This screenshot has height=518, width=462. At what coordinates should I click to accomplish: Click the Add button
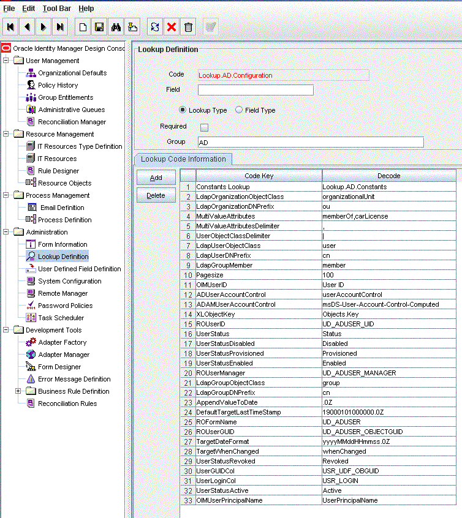pyautogui.click(x=156, y=178)
